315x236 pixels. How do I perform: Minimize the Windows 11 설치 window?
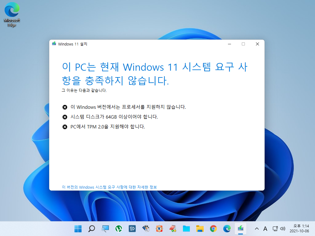tap(229, 44)
